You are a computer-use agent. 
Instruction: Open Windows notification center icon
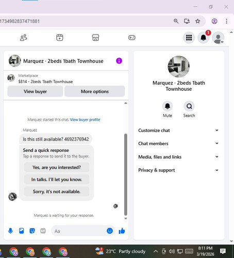223,251
